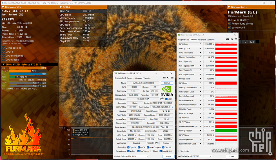This screenshot has width=276, height=160.
Task: Take a screenshot in GPU-Z Sensors window
Action: coord(228,39)
